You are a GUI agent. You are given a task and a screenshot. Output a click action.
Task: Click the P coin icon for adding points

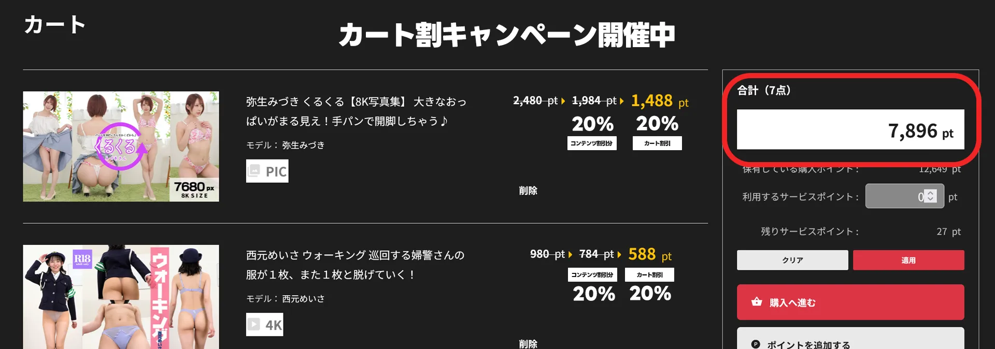point(756,344)
